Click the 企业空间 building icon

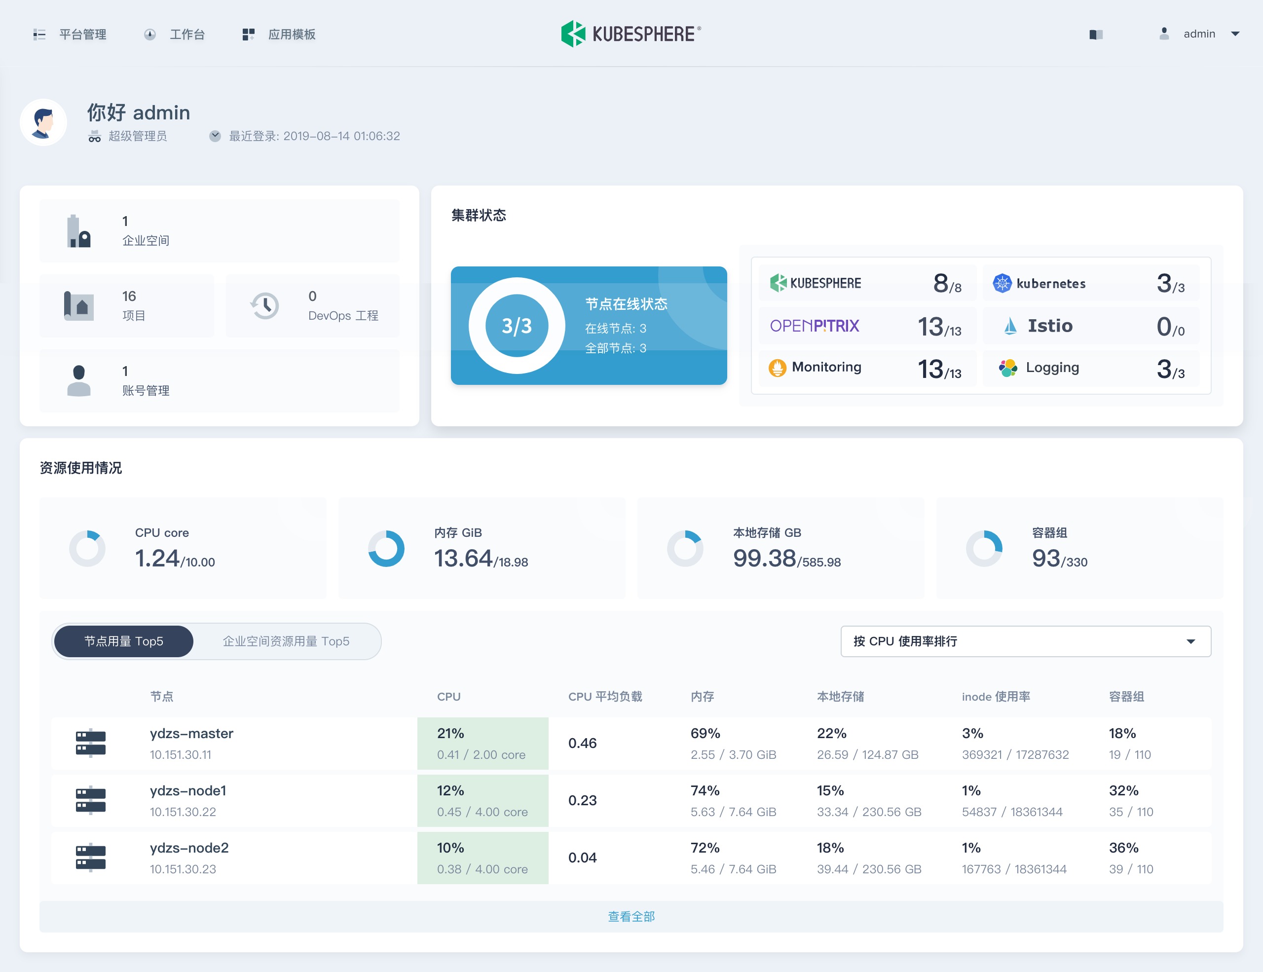(x=78, y=231)
